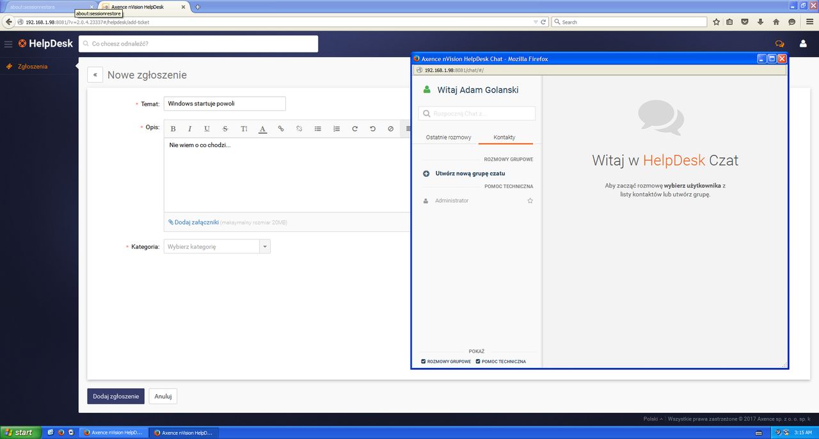
Task: Click the browser back arrow
Action: [x=8, y=22]
